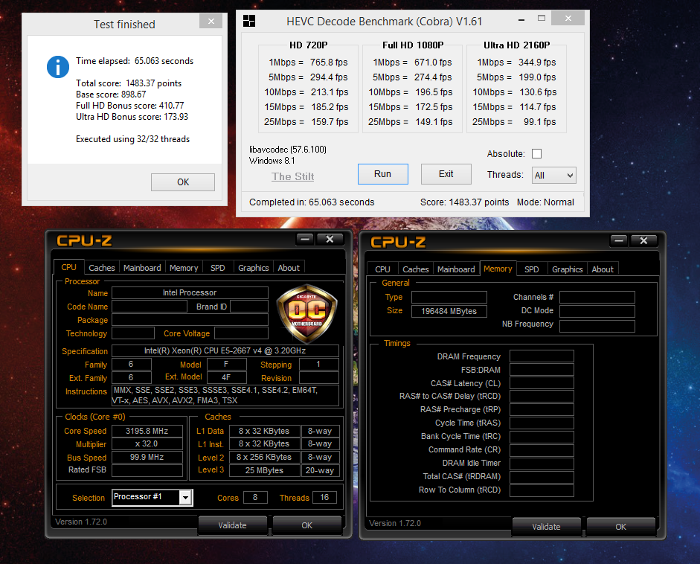
Task: Switch to SPD tab in left CPU-Z
Action: tap(218, 267)
